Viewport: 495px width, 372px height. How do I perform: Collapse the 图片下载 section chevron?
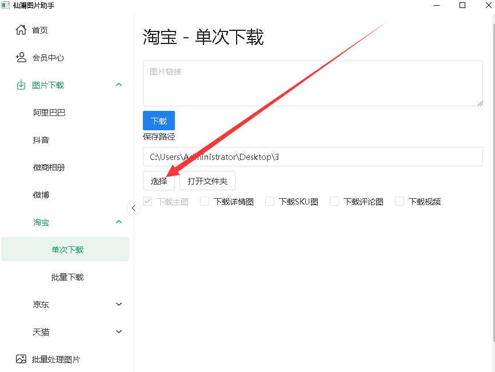[119, 85]
